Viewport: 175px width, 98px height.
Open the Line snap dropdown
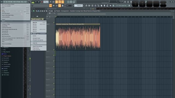(69, 5)
